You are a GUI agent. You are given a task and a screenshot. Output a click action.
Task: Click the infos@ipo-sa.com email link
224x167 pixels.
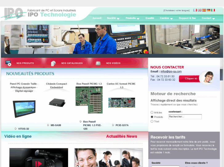pos(171,71)
